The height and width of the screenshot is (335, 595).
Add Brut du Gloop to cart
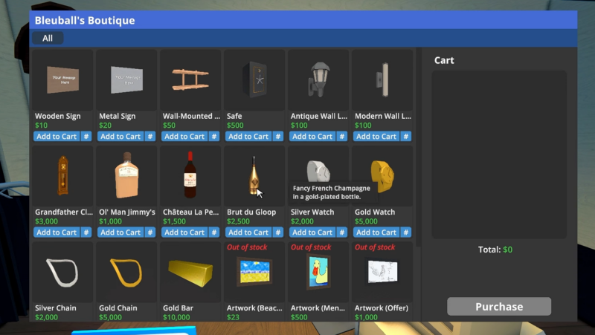point(249,232)
